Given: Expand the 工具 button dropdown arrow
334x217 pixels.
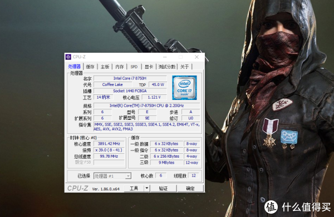Looking at the screenshot, I should [147, 188].
